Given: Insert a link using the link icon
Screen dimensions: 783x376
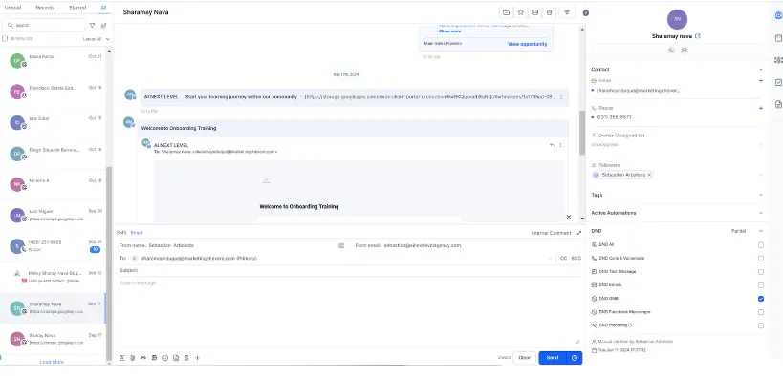Looking at the screenshot, I should click(143, 358).
